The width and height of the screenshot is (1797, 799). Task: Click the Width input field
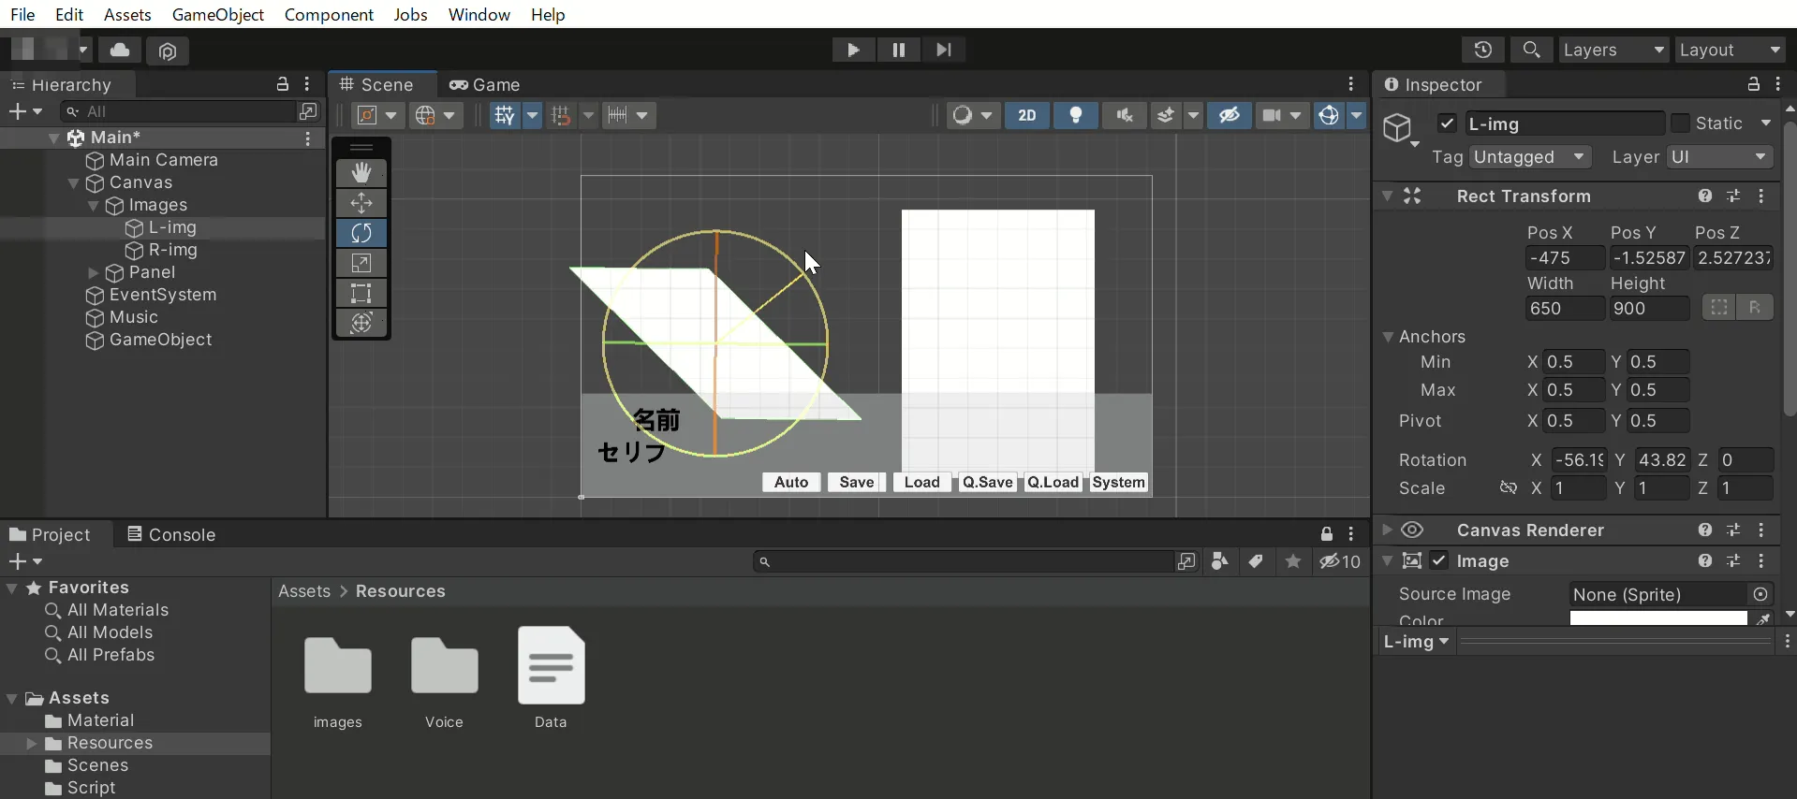point(1564,309)
